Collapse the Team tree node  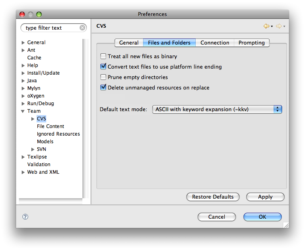tap(23, 111)
